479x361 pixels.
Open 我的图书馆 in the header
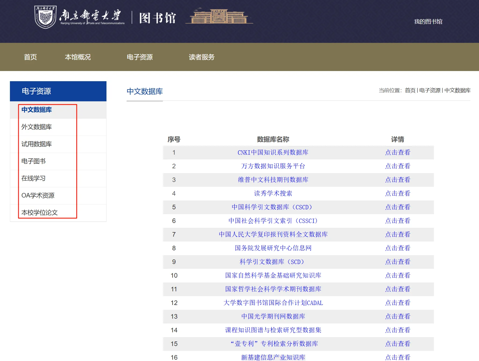428,22
